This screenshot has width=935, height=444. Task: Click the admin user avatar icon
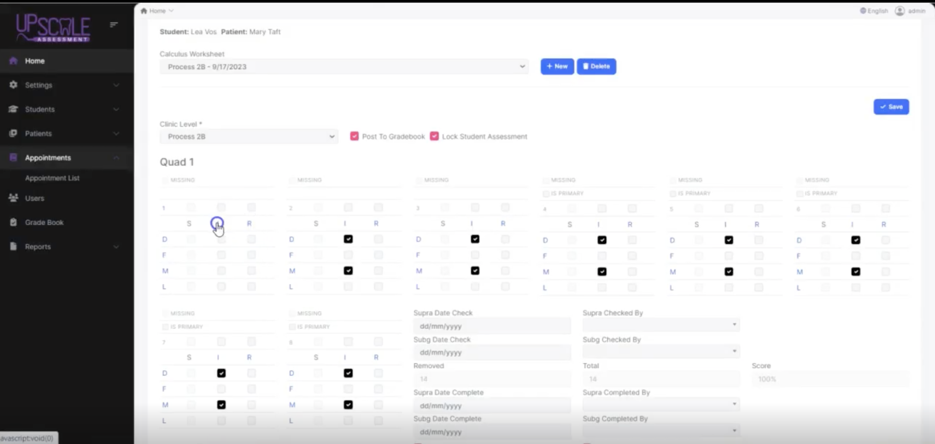[x=900, y=11]
